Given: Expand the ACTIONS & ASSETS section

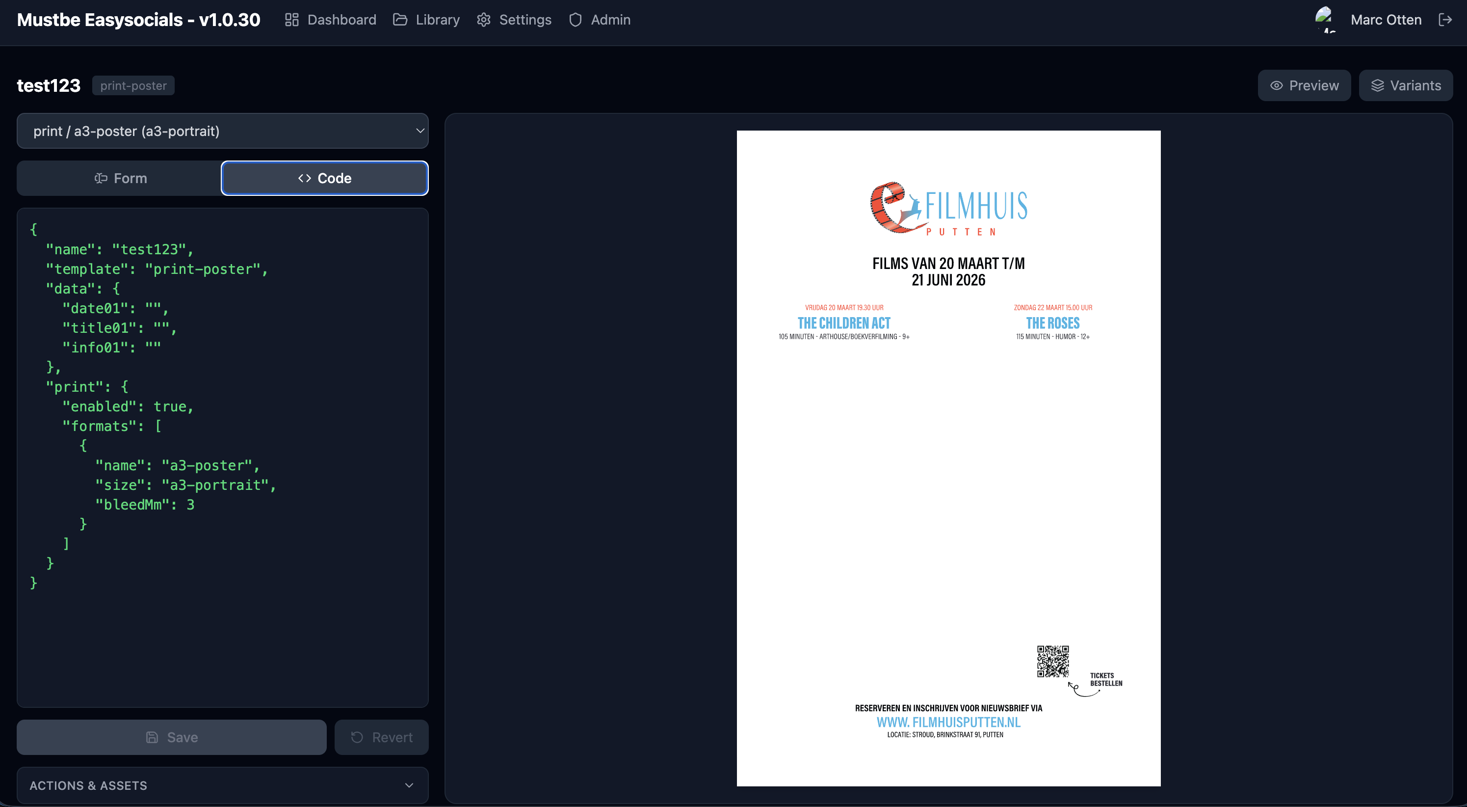Looking at the screenshot, I should [x=222, y=785].
